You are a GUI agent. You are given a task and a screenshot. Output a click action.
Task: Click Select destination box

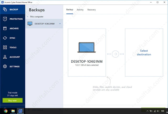[x=144, y=52]
